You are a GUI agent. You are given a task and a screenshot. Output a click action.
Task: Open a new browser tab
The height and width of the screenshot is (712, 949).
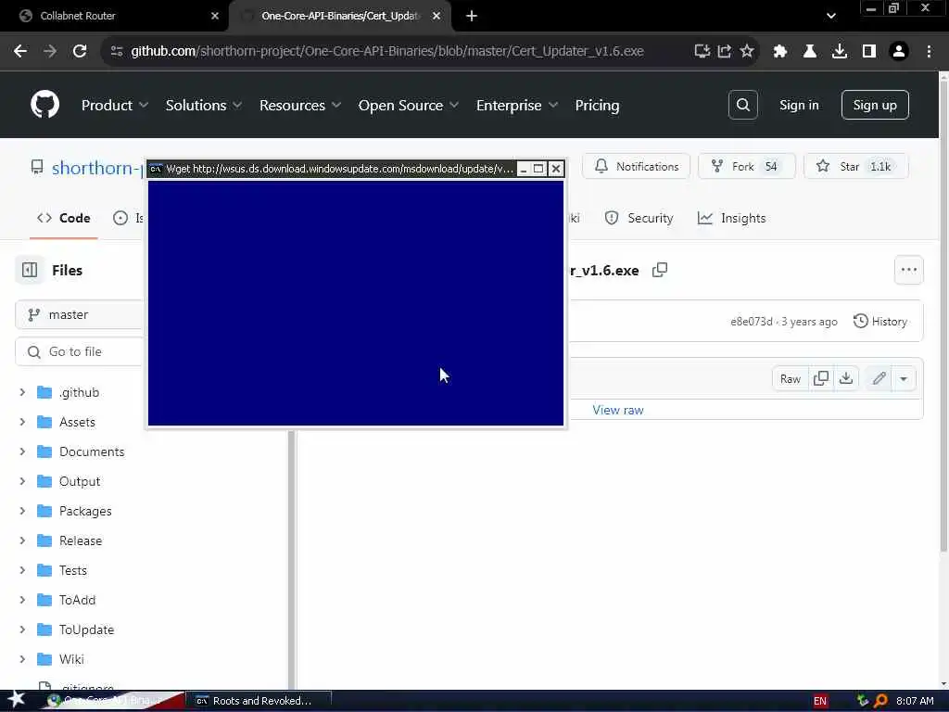[x=472, y=16]
